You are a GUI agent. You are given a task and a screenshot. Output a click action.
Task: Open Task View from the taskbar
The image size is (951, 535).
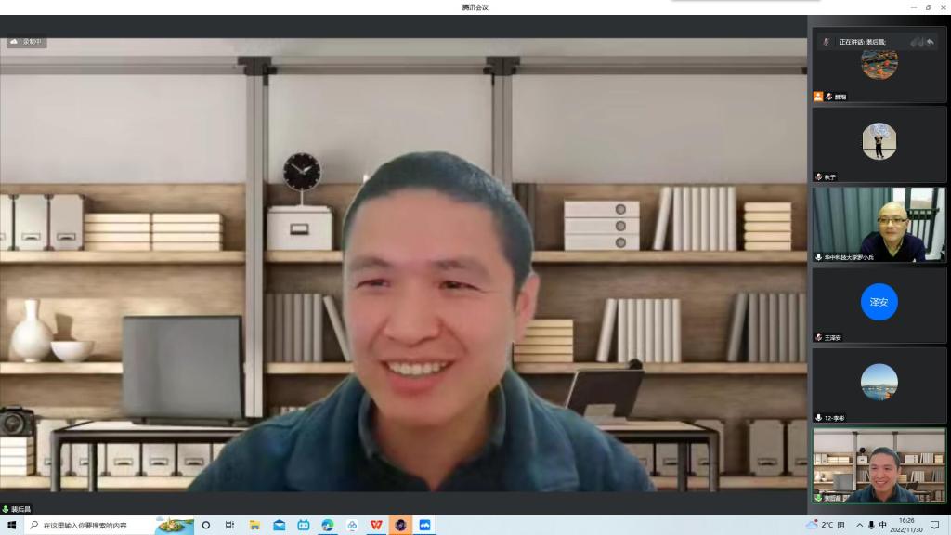pyautogui.click(x=229, y=525)
